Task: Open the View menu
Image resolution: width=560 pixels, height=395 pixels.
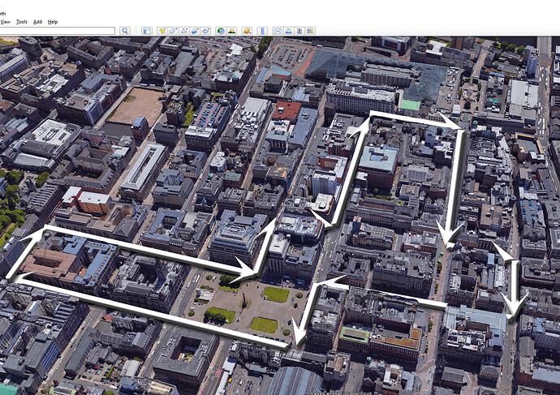Action: 6,22
